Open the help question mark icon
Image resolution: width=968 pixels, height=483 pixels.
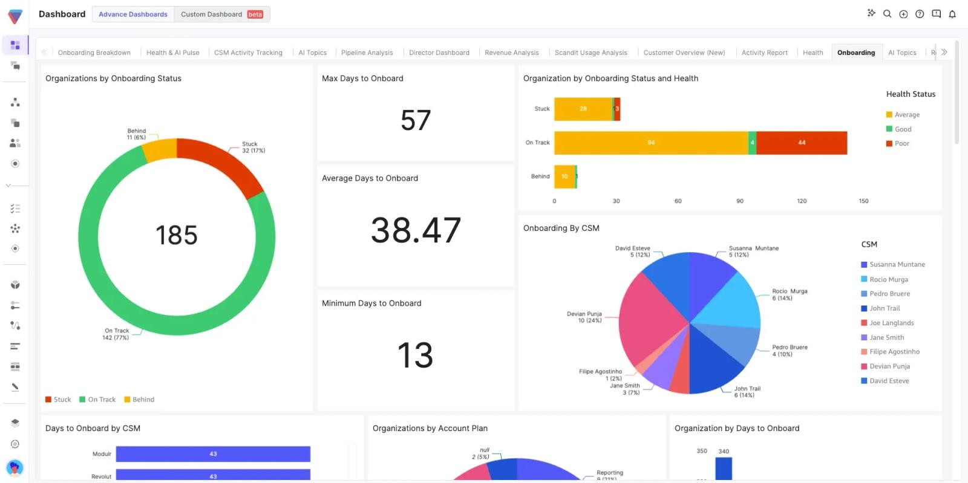click(x=920, y=14)
